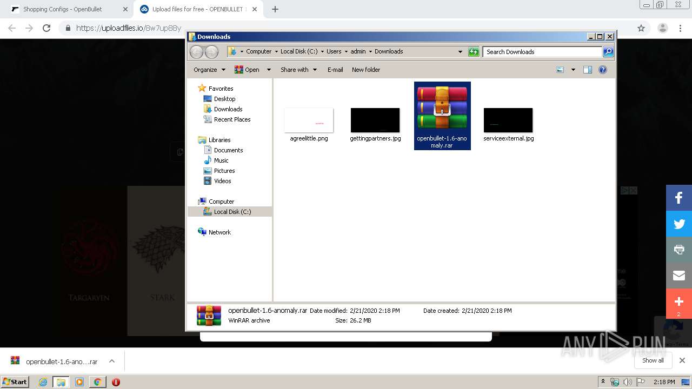The height and width of the screenshot is (389, 692).
Task: Open a new Chrome tab
Action: (x=275, y=9)
